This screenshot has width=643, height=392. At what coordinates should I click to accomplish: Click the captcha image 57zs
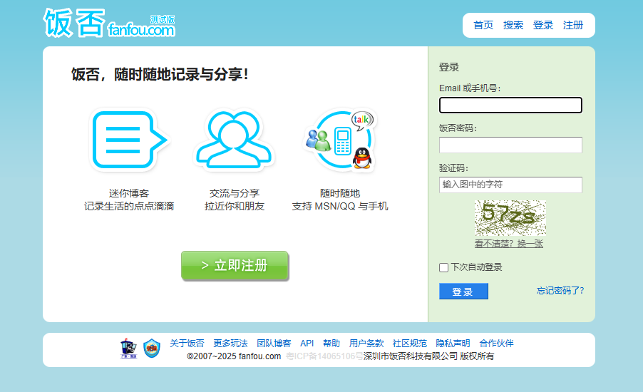(x=510, y=217)
